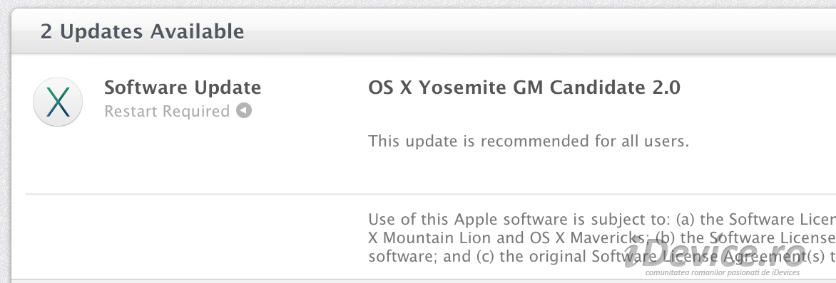Click the separator line below update description

coord(431,194)
